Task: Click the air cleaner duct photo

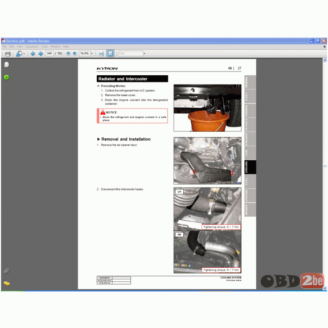Action: click(x=207, y=161)
